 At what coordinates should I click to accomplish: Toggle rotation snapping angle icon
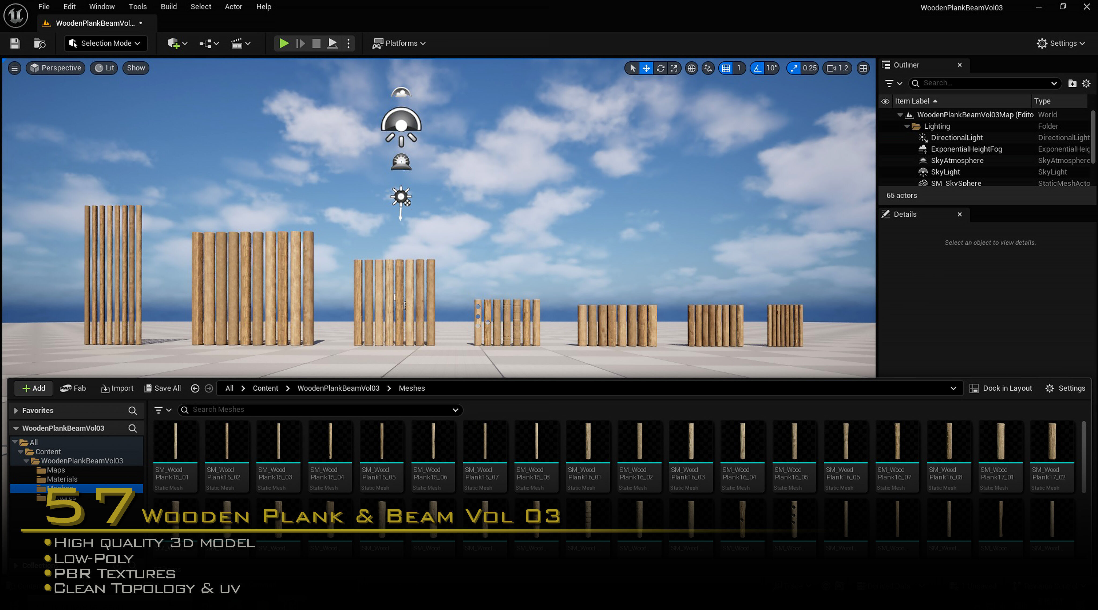(x=757, y=68)
